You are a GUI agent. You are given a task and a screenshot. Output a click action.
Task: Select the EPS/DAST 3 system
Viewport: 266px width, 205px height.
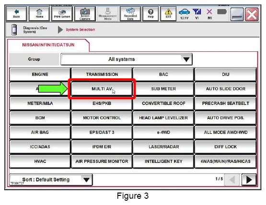point(102,132)
